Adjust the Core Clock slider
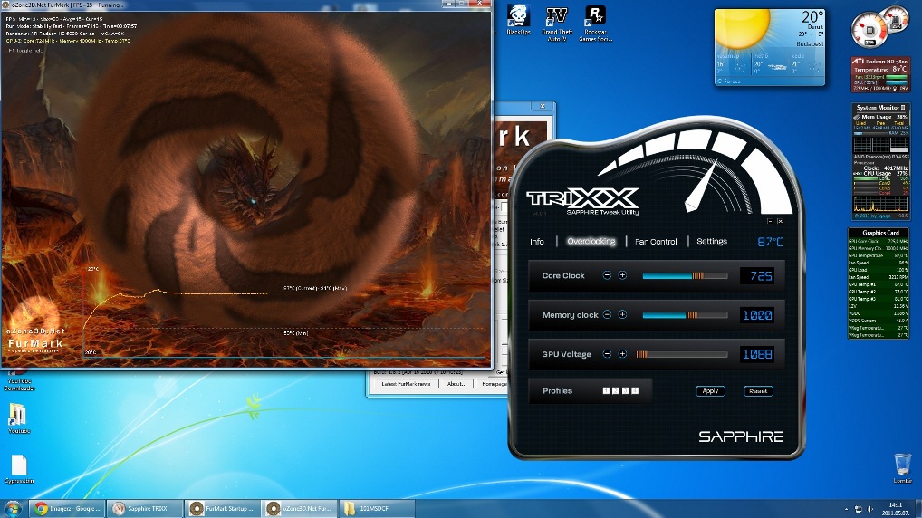The height and width of the screenshot is (518, 922). tap(685, 276)
